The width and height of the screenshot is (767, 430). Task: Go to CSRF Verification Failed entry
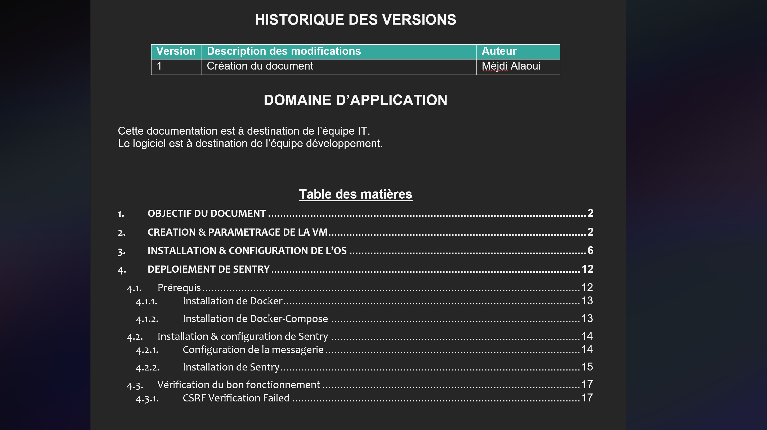236,398
